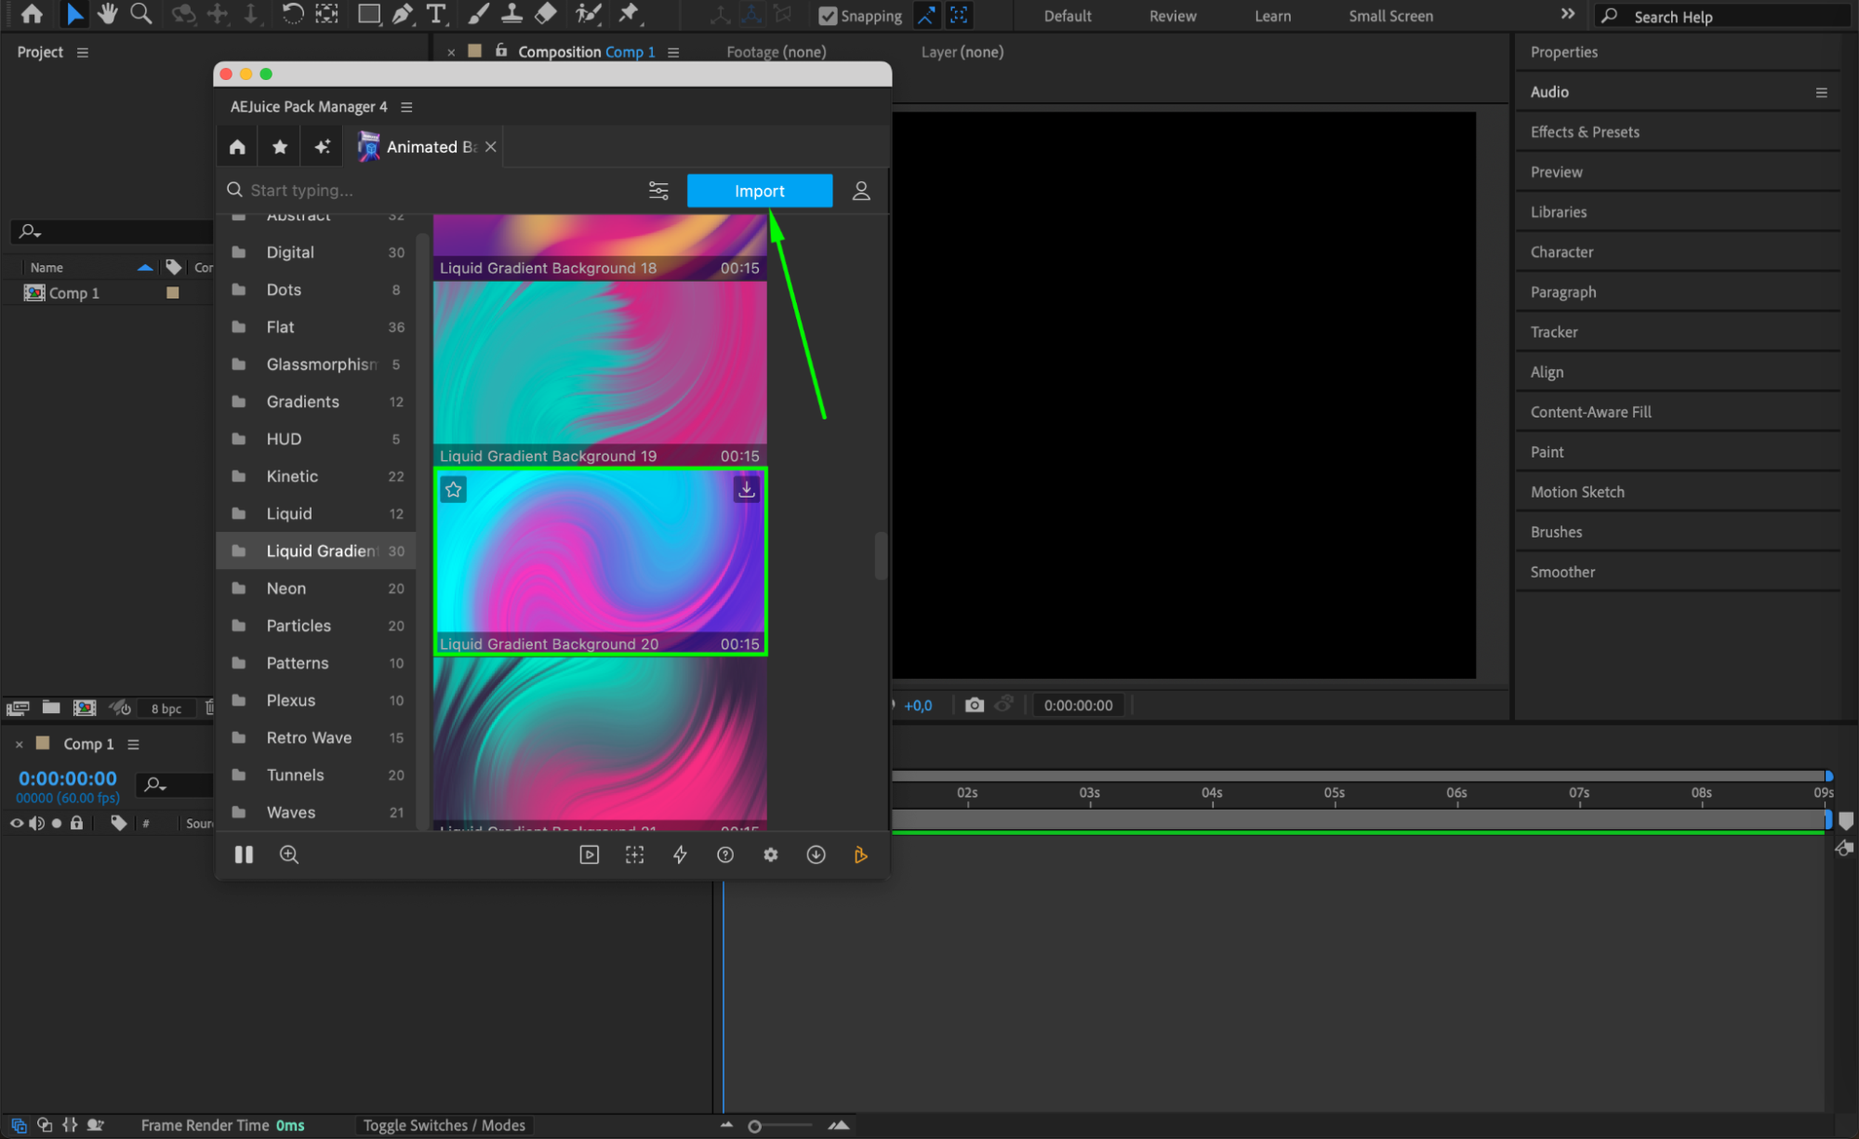Viewport: 1859px width, 1139px height.
Task: Favorite Liquid Gradient Background 20 star
Action: (454, 489)
